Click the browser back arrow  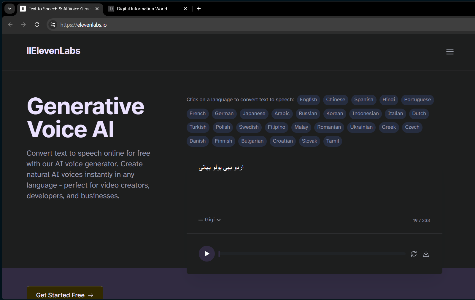tap(10, 25)
